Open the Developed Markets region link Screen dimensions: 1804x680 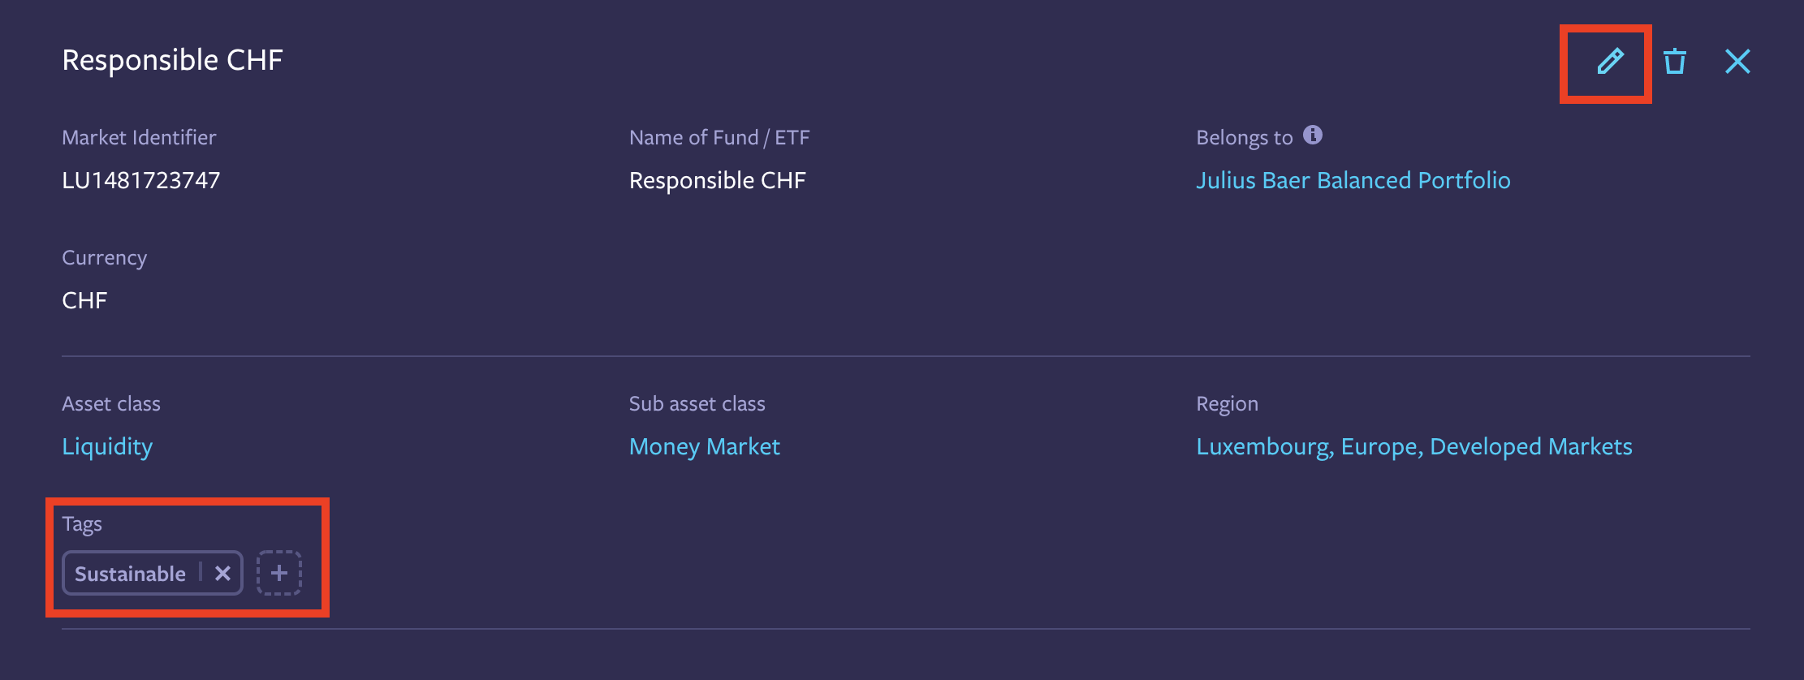tap(1530, 446)
